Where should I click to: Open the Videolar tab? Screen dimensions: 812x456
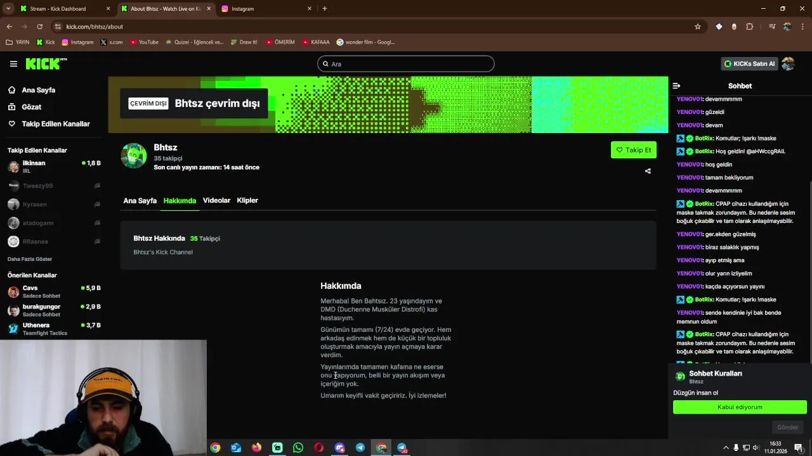[216, 201]
